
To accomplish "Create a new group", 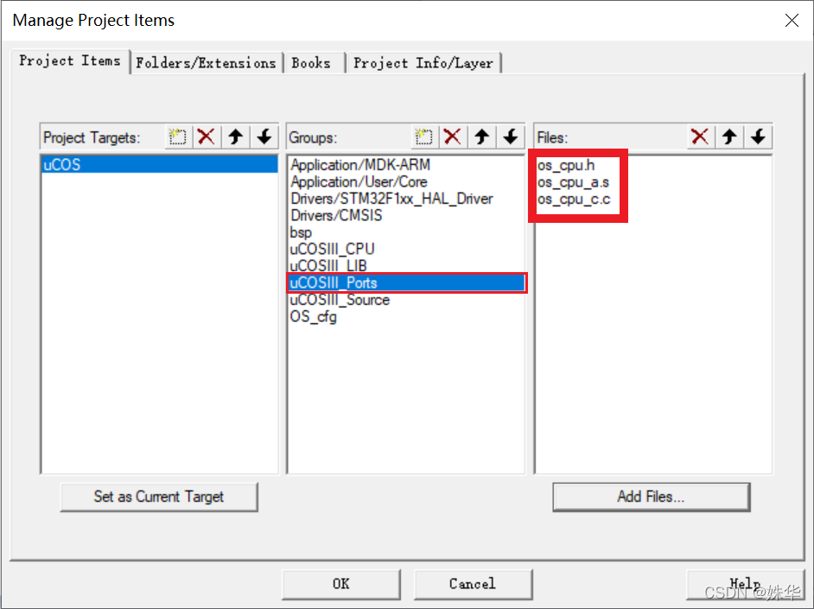I will [x=424, y=137].
